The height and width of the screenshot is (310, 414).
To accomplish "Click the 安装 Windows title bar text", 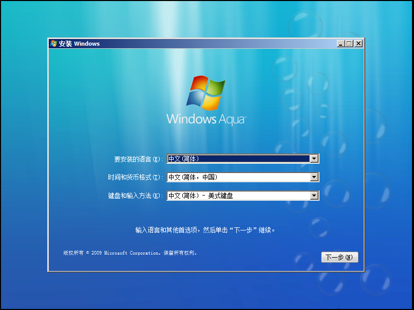I will [79, 44].
